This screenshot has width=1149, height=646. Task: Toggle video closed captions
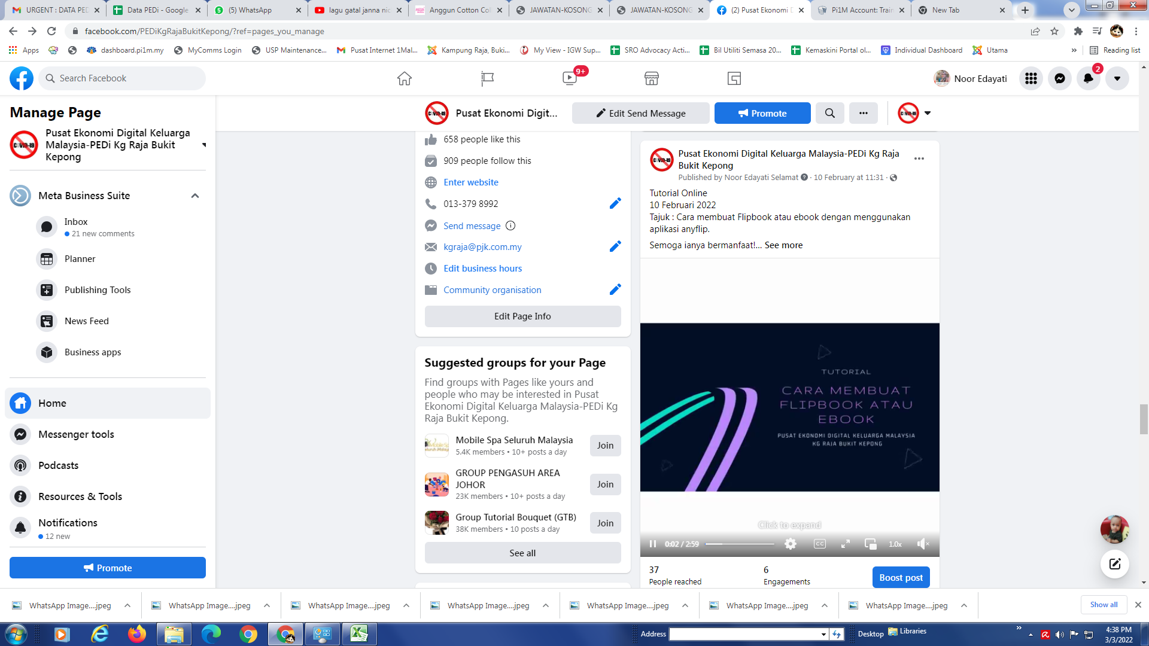click(819, 544)
